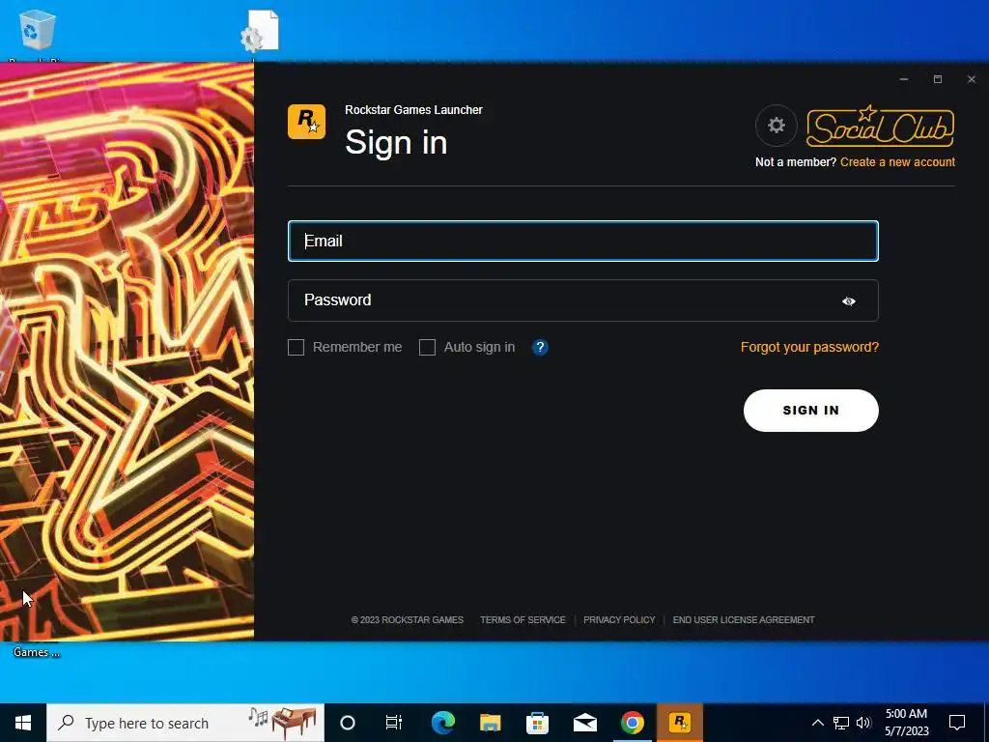Open File Explorer in the taskbar
Image resolution: width=989 pixels, height=742 pixels.
490,723
